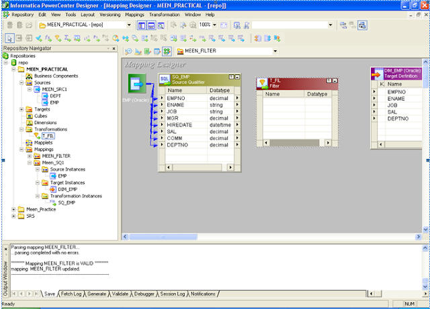This screenshot has width=430, height=309.
Task: Open the Versioning menu
Action: click(x=110, y=15)
